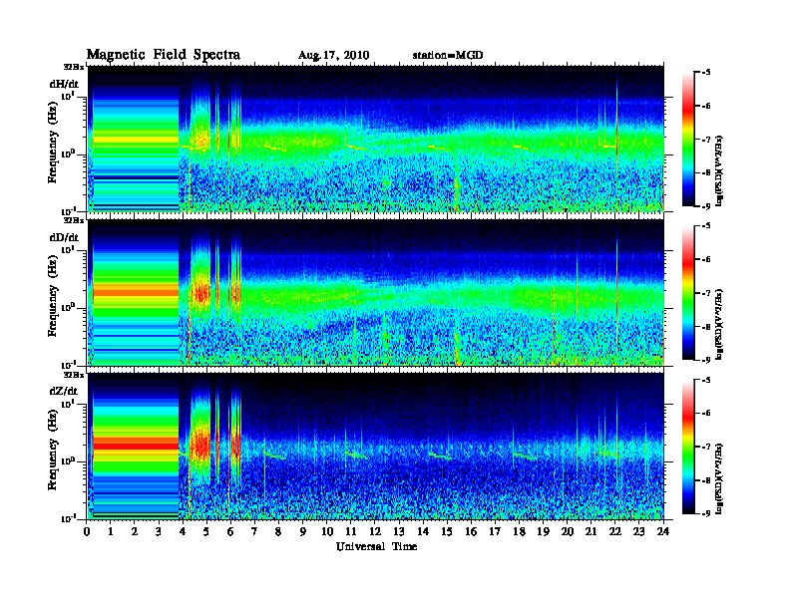Click the "-6" value on dD/dt colorbar

pos(706,260)
